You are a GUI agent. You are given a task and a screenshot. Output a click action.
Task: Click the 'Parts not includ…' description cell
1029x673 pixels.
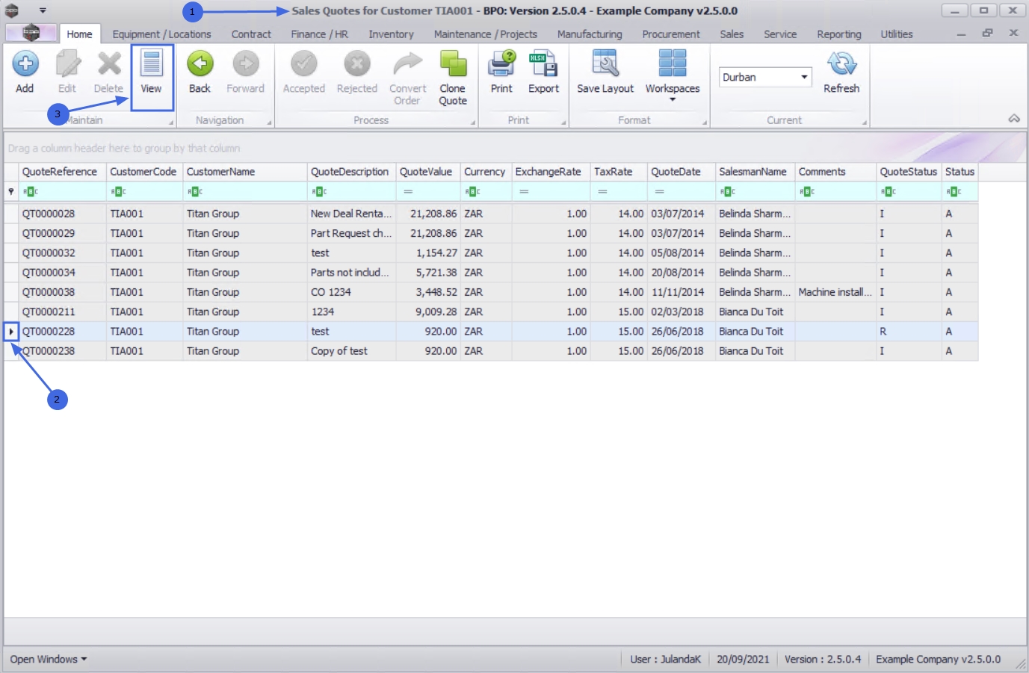[351, 273]
